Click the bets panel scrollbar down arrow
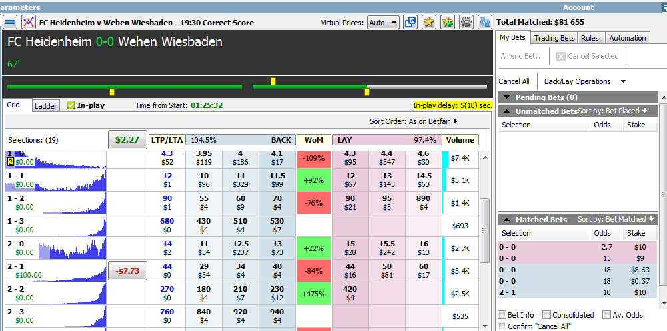 [x=663, y=303]
